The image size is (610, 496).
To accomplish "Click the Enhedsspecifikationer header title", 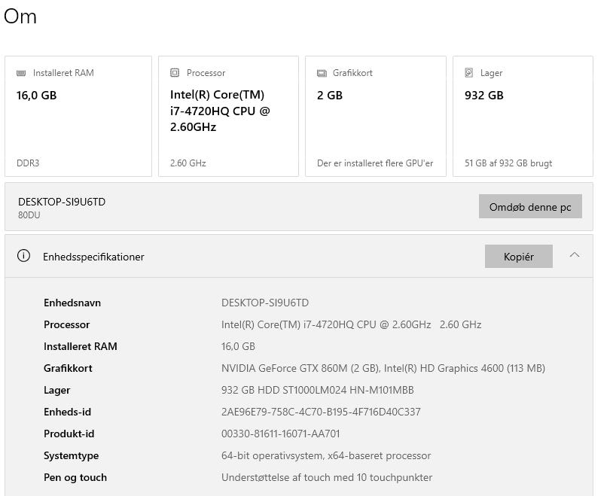I will pos(93,257).
